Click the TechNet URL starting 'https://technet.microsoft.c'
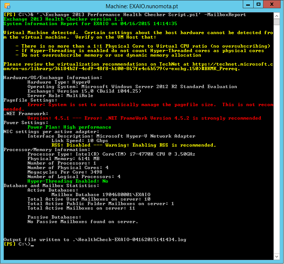This screenshot has height=264, width=284. coord(233,64)
